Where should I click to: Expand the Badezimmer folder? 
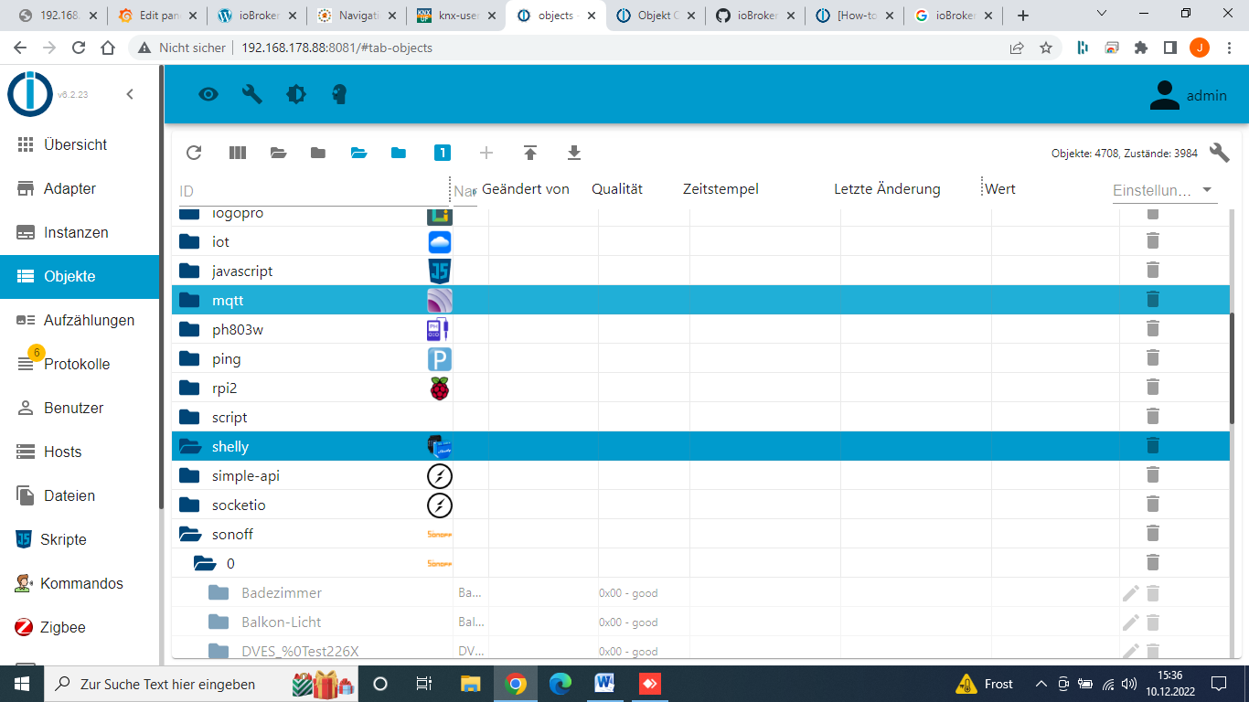click(219, 592)
